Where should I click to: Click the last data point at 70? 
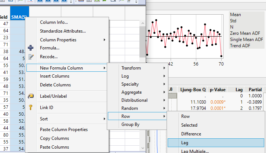221,56
